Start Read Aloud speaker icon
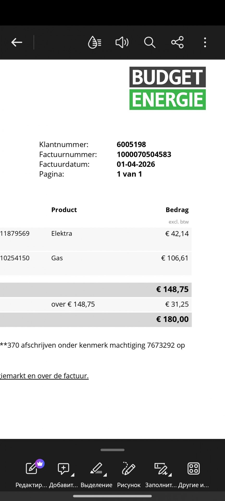The height and width of the screenshot is (501, 225). pyautogui.click(x=122, y=42)
